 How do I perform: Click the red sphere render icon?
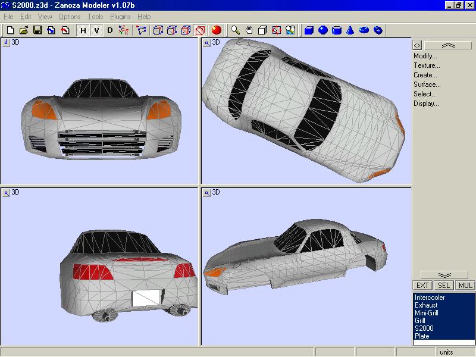click(217, 30)
